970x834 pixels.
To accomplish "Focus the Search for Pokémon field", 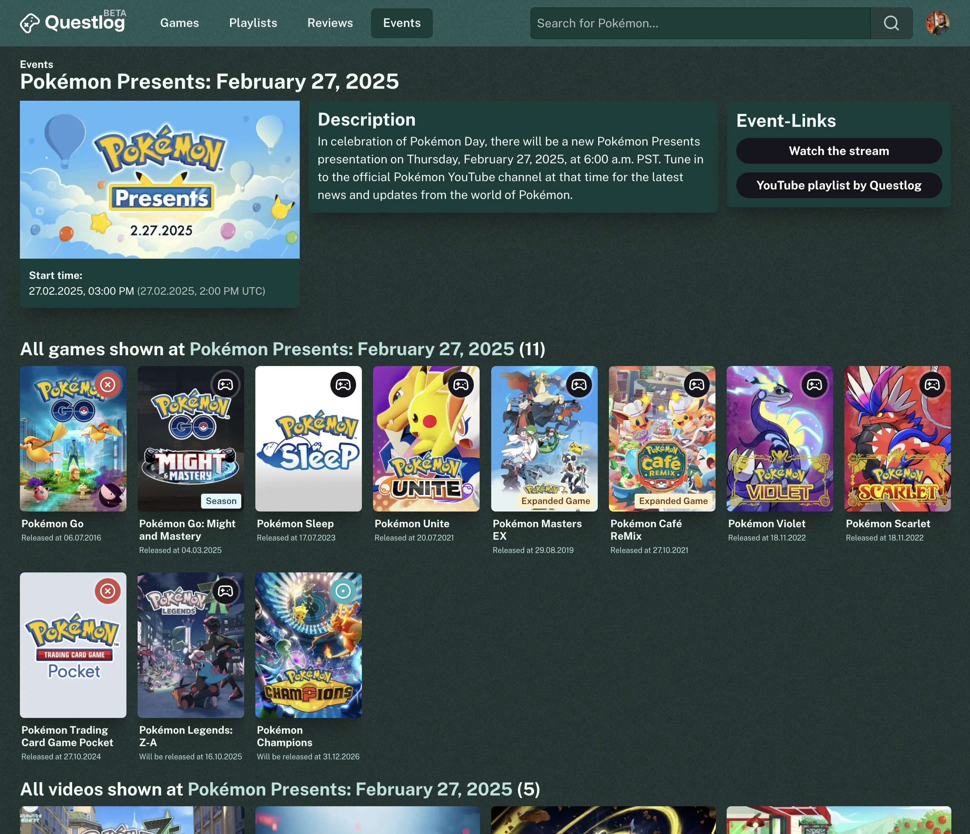I will [x=700, y=23].
